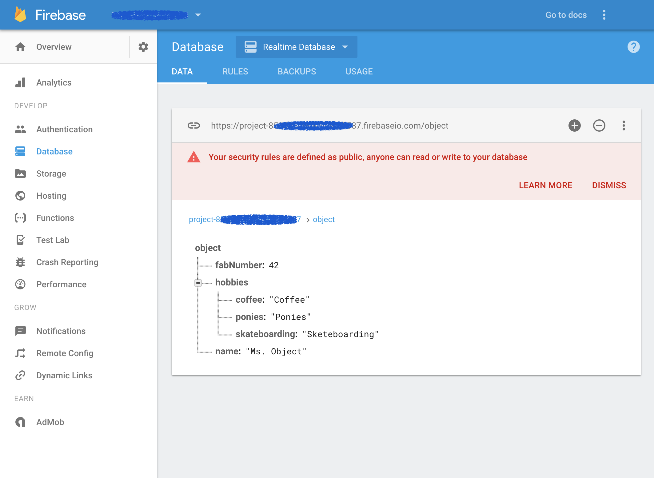Click the ponies value "Ponies"
This screenshot has height=478, width=654.
coord(291,317)
